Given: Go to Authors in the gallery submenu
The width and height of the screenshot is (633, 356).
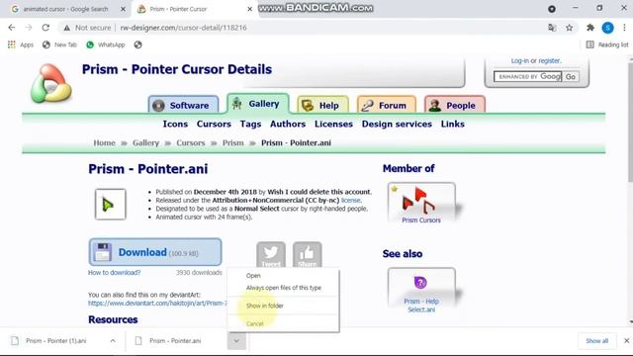Looking at the screenshot, I should 288,124.
